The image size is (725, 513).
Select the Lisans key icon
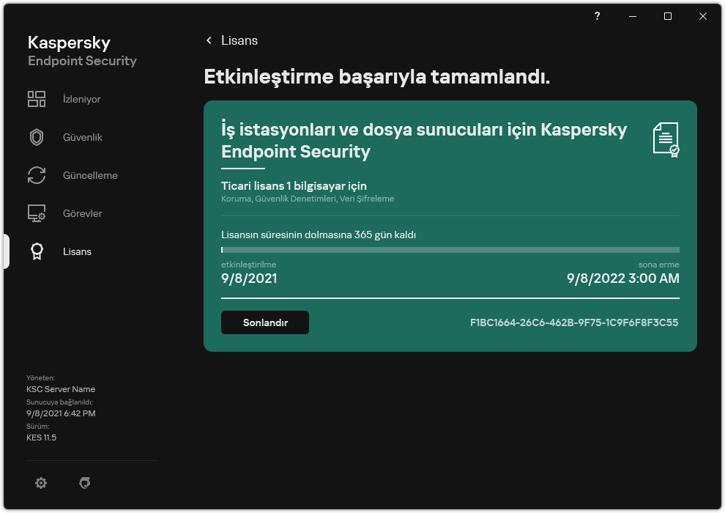click(37, 251)
